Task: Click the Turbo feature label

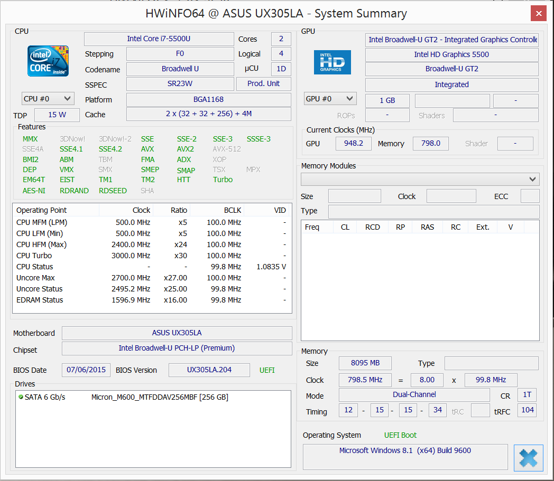Action: pyautogui.click(x=223, y=180)
